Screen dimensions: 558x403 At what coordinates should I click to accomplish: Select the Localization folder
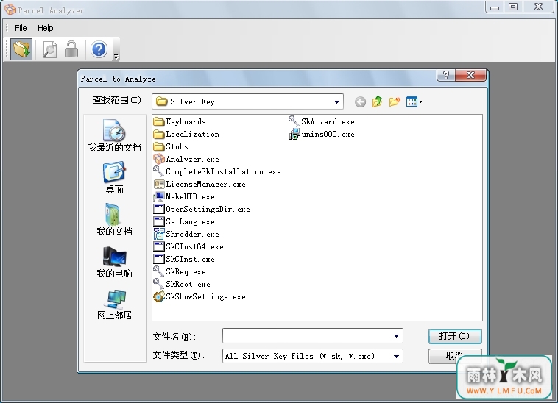(186, 135)
